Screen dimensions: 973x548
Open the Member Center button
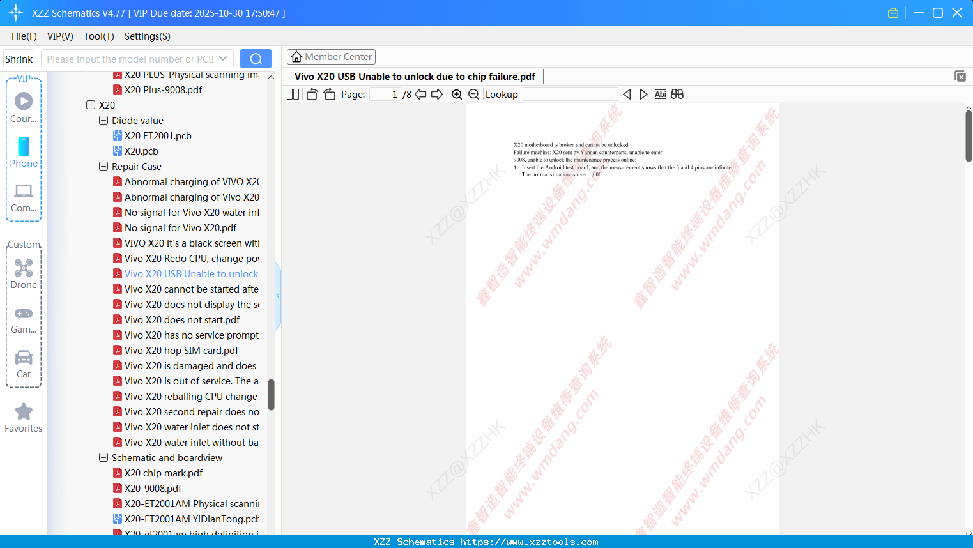click(x=331, y=57)
